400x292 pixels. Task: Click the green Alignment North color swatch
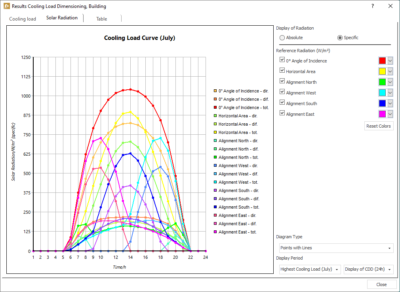pyautogui.click(x=383, y=82)
